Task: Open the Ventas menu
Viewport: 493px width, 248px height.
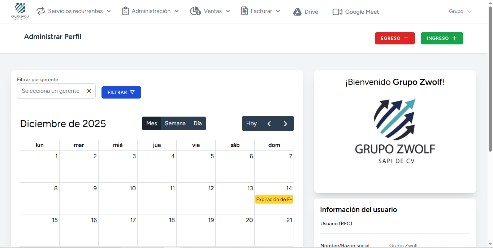Action: (x=213, y=11)
